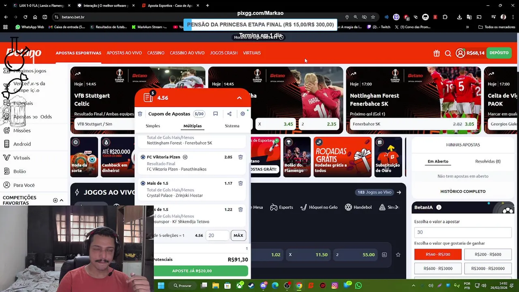Select the R$3000 - R$20000 winnings range
This screenshot has width=519, height=292.
(x=488, y=268)
